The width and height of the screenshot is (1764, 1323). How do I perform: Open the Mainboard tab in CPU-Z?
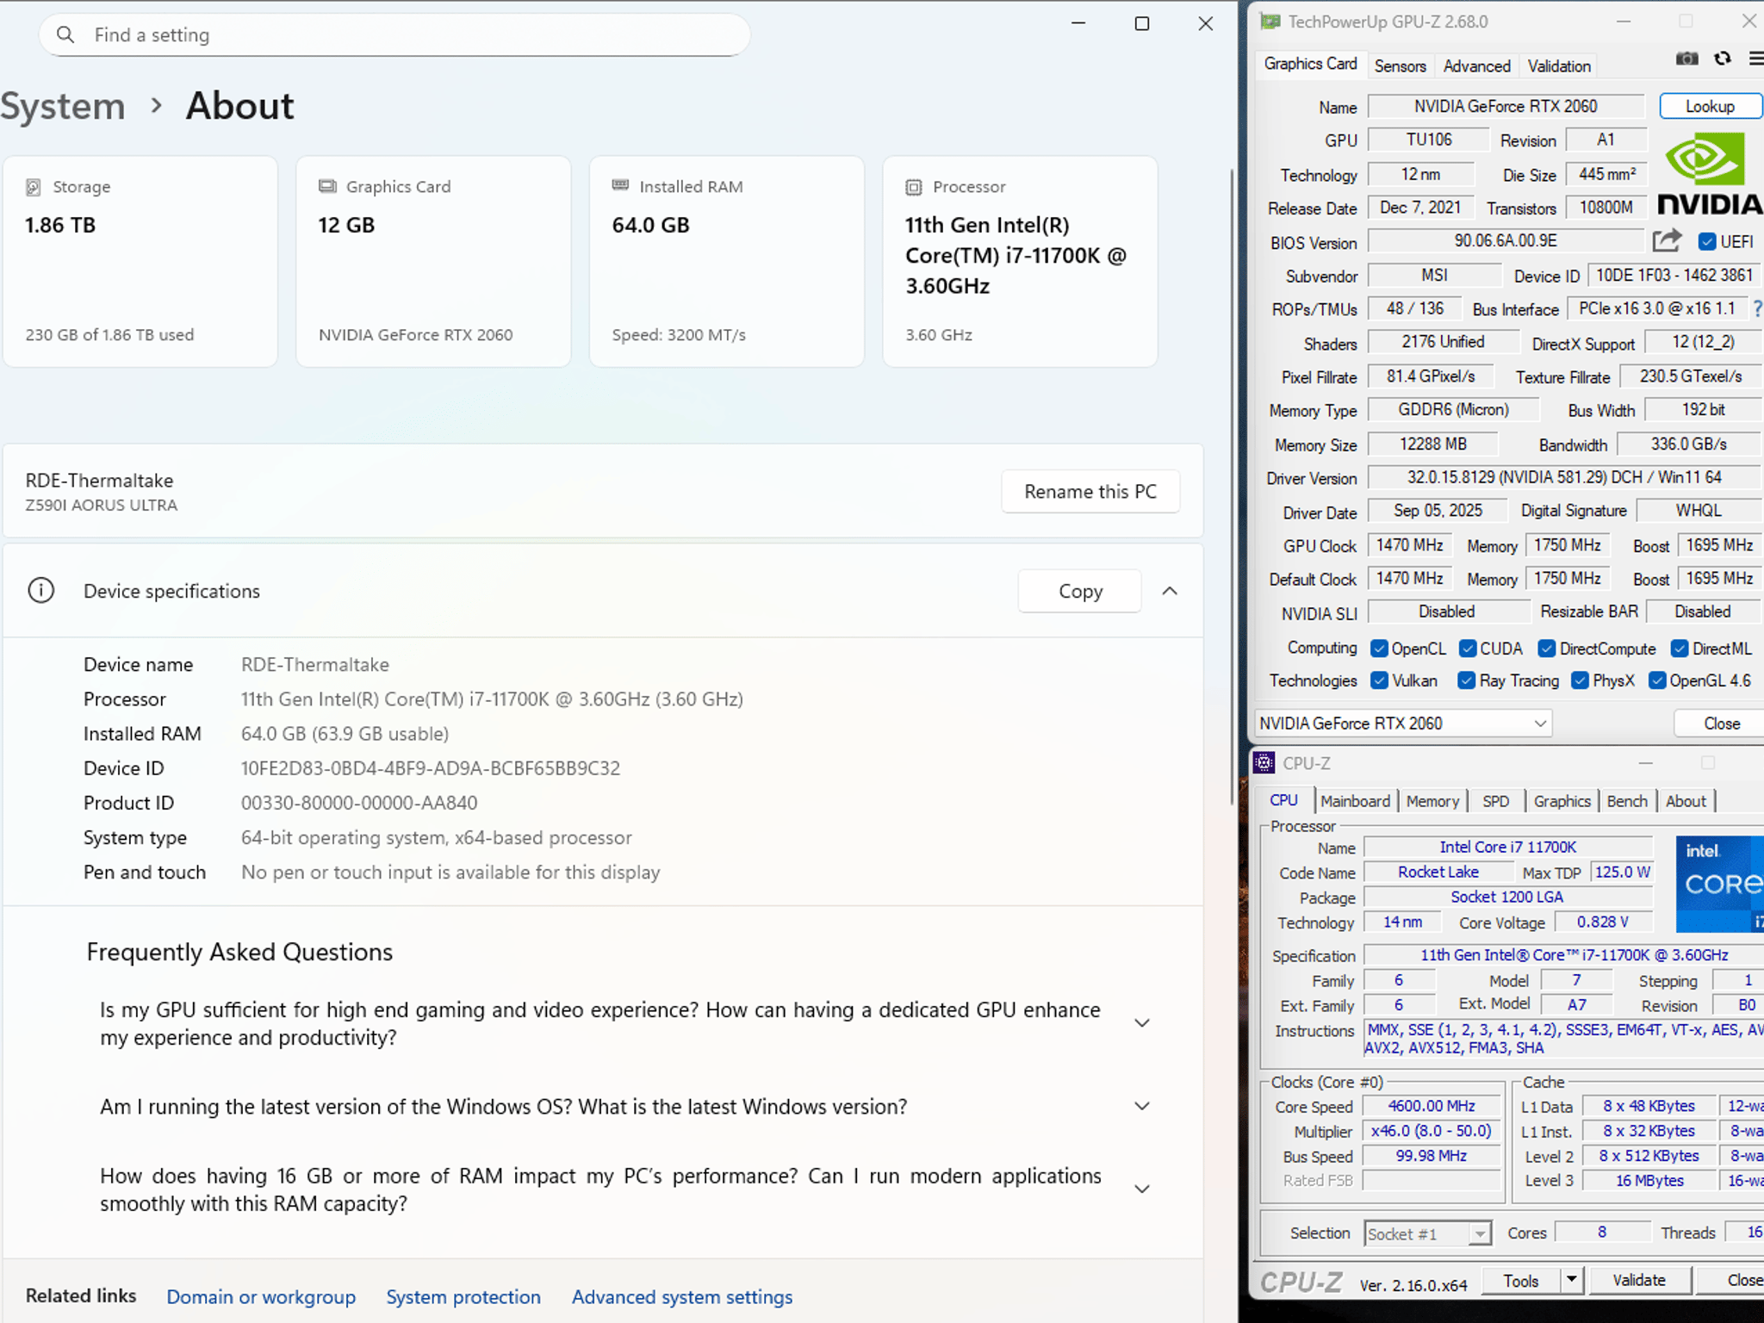[1355, 801]
